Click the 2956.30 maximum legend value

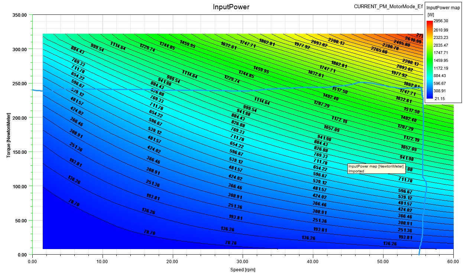click(x=441, y=22)
